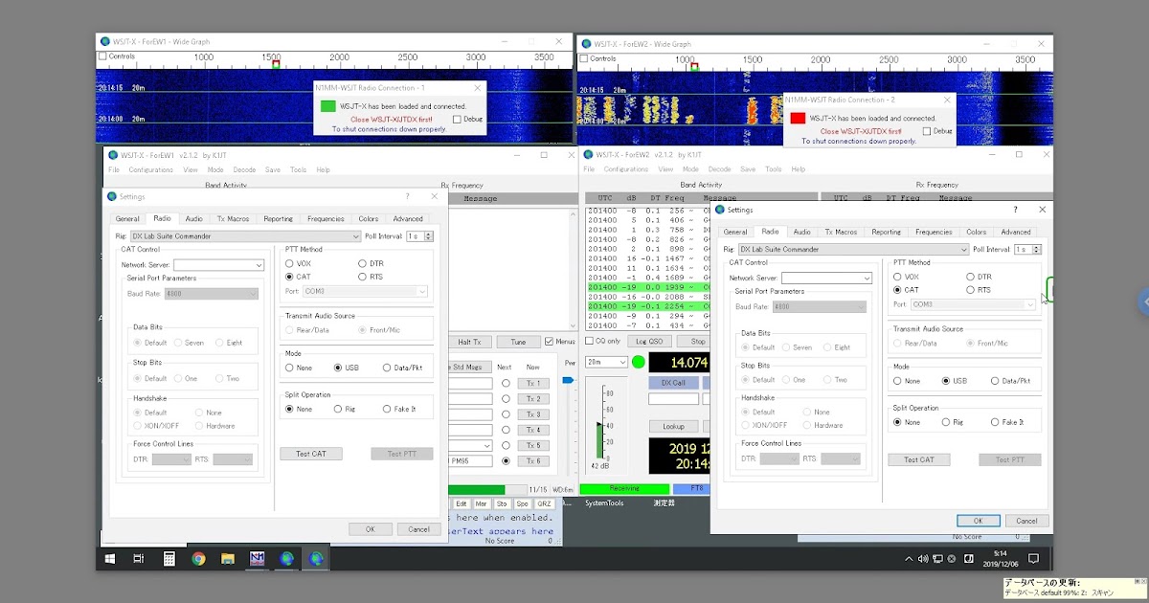The width and height of the screenshot is (1149, 603).
Task: Open the 20m band dropdown
Action: coord(605,362)
